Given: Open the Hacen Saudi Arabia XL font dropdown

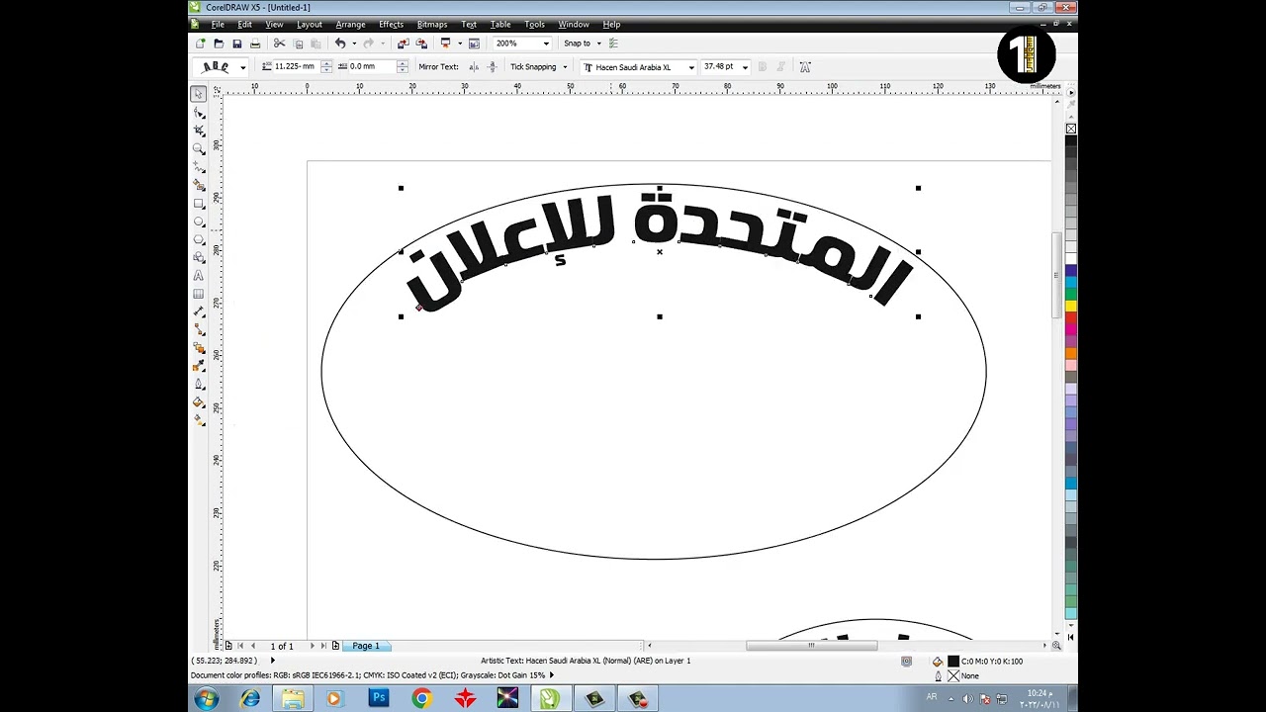Looking at the screenshot, I should click(x=691, y=67).
